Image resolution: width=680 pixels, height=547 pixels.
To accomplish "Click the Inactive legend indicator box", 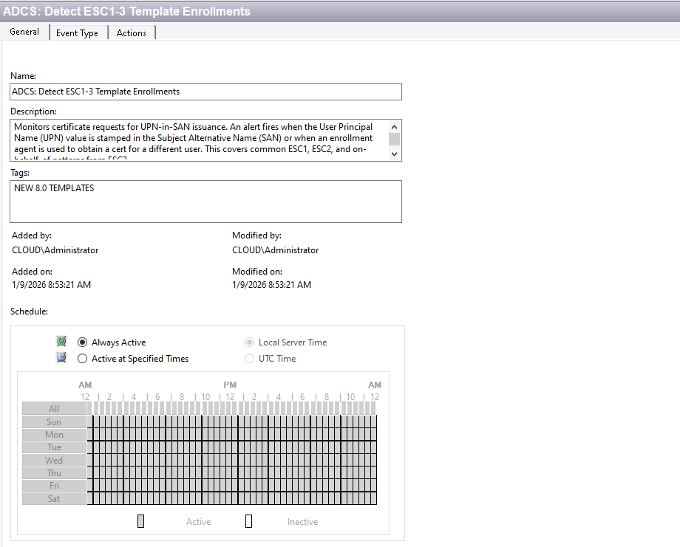I will pos(248,520).
